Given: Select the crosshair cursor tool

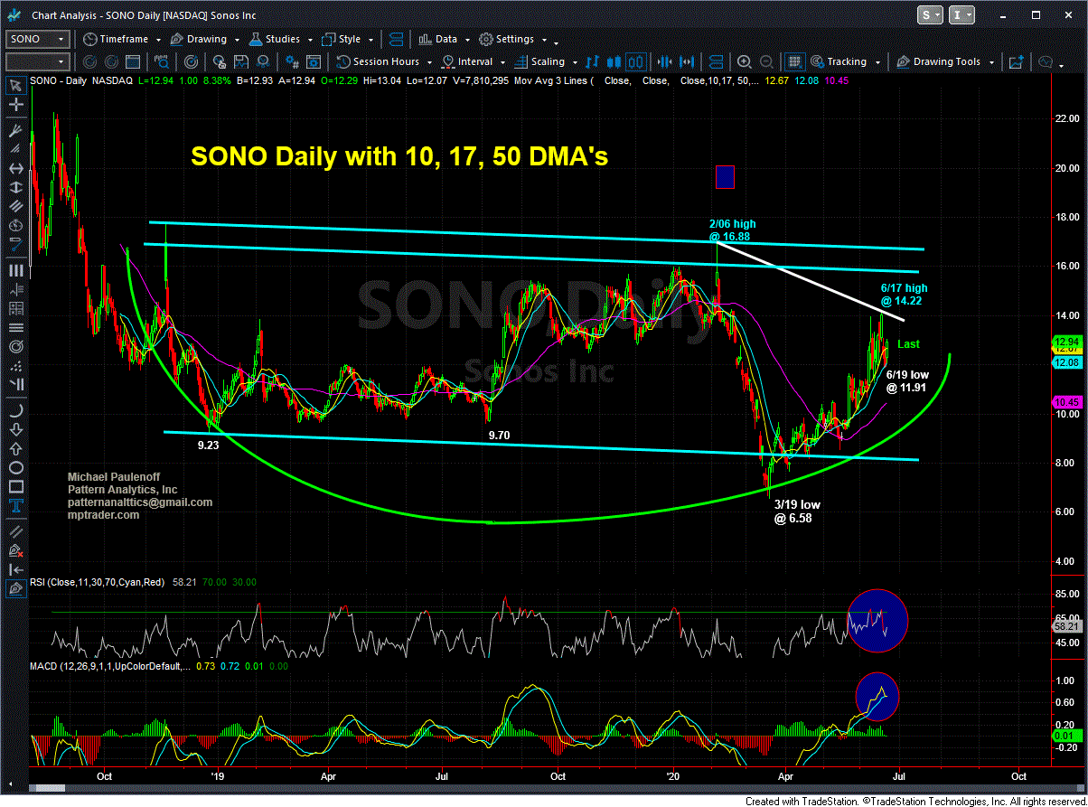Looking at the screenshot, I should (16, 105).
